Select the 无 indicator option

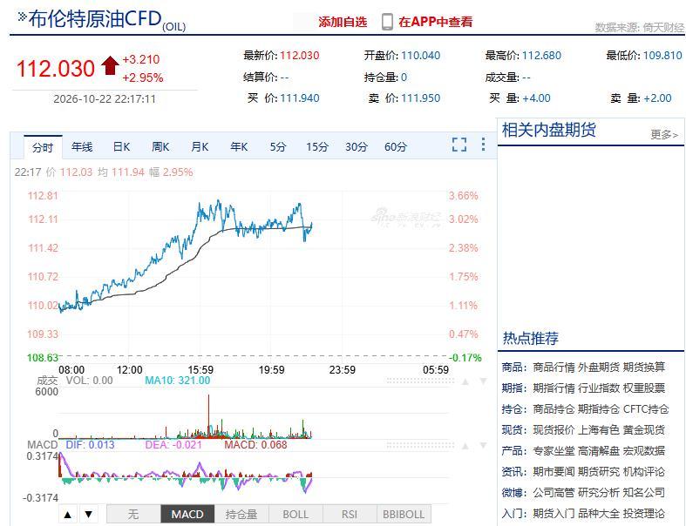click(133, 514)
